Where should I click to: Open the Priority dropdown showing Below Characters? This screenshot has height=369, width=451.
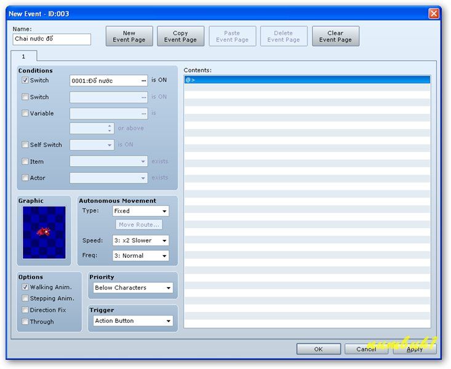coord(133,288)
